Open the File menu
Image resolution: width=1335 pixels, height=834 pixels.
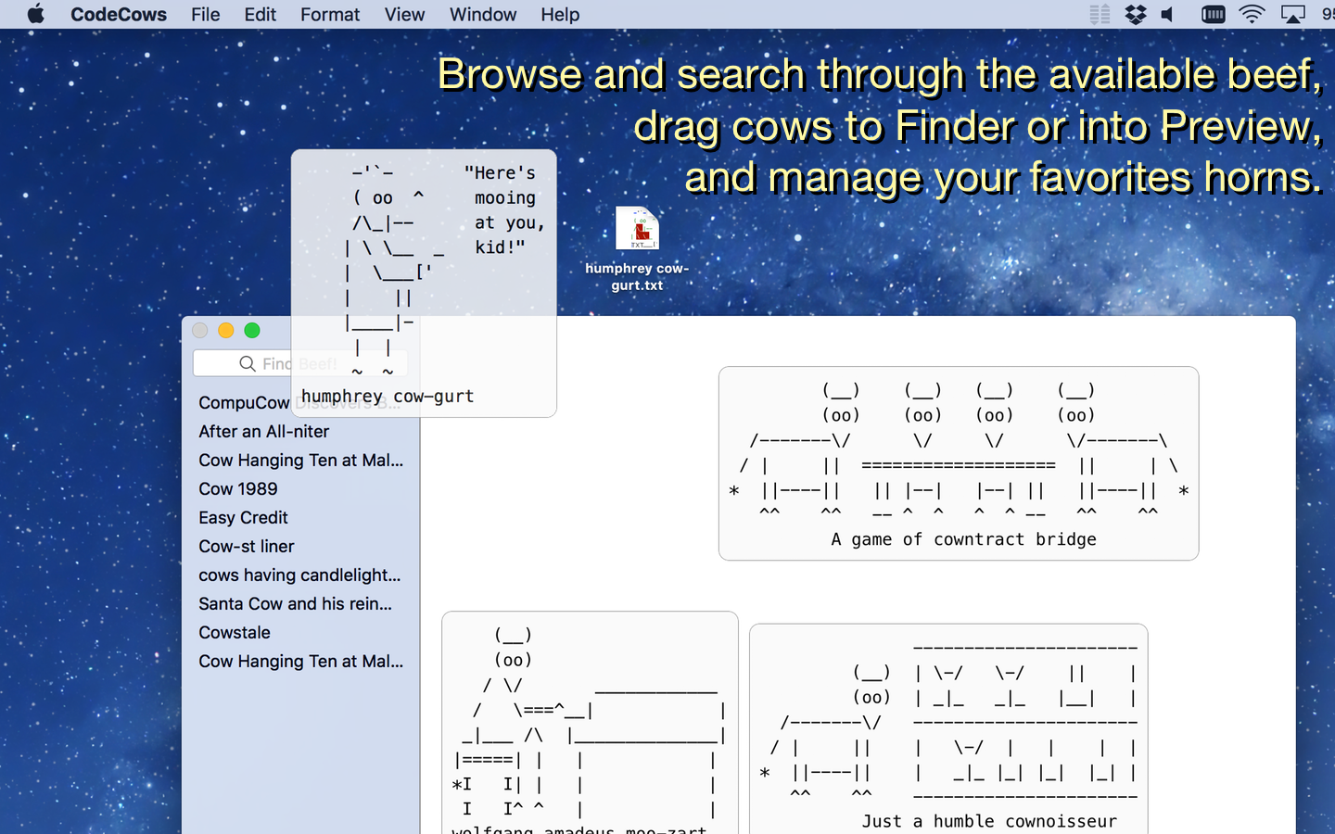click(205, 14)
